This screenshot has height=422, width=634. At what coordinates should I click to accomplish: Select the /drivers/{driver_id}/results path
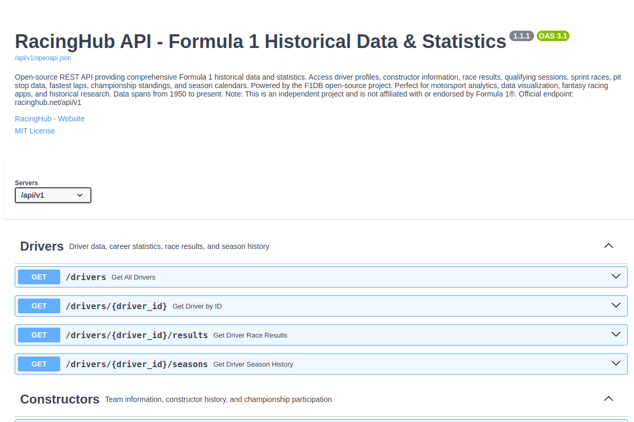pyautogui.click(x=137, y=335)
